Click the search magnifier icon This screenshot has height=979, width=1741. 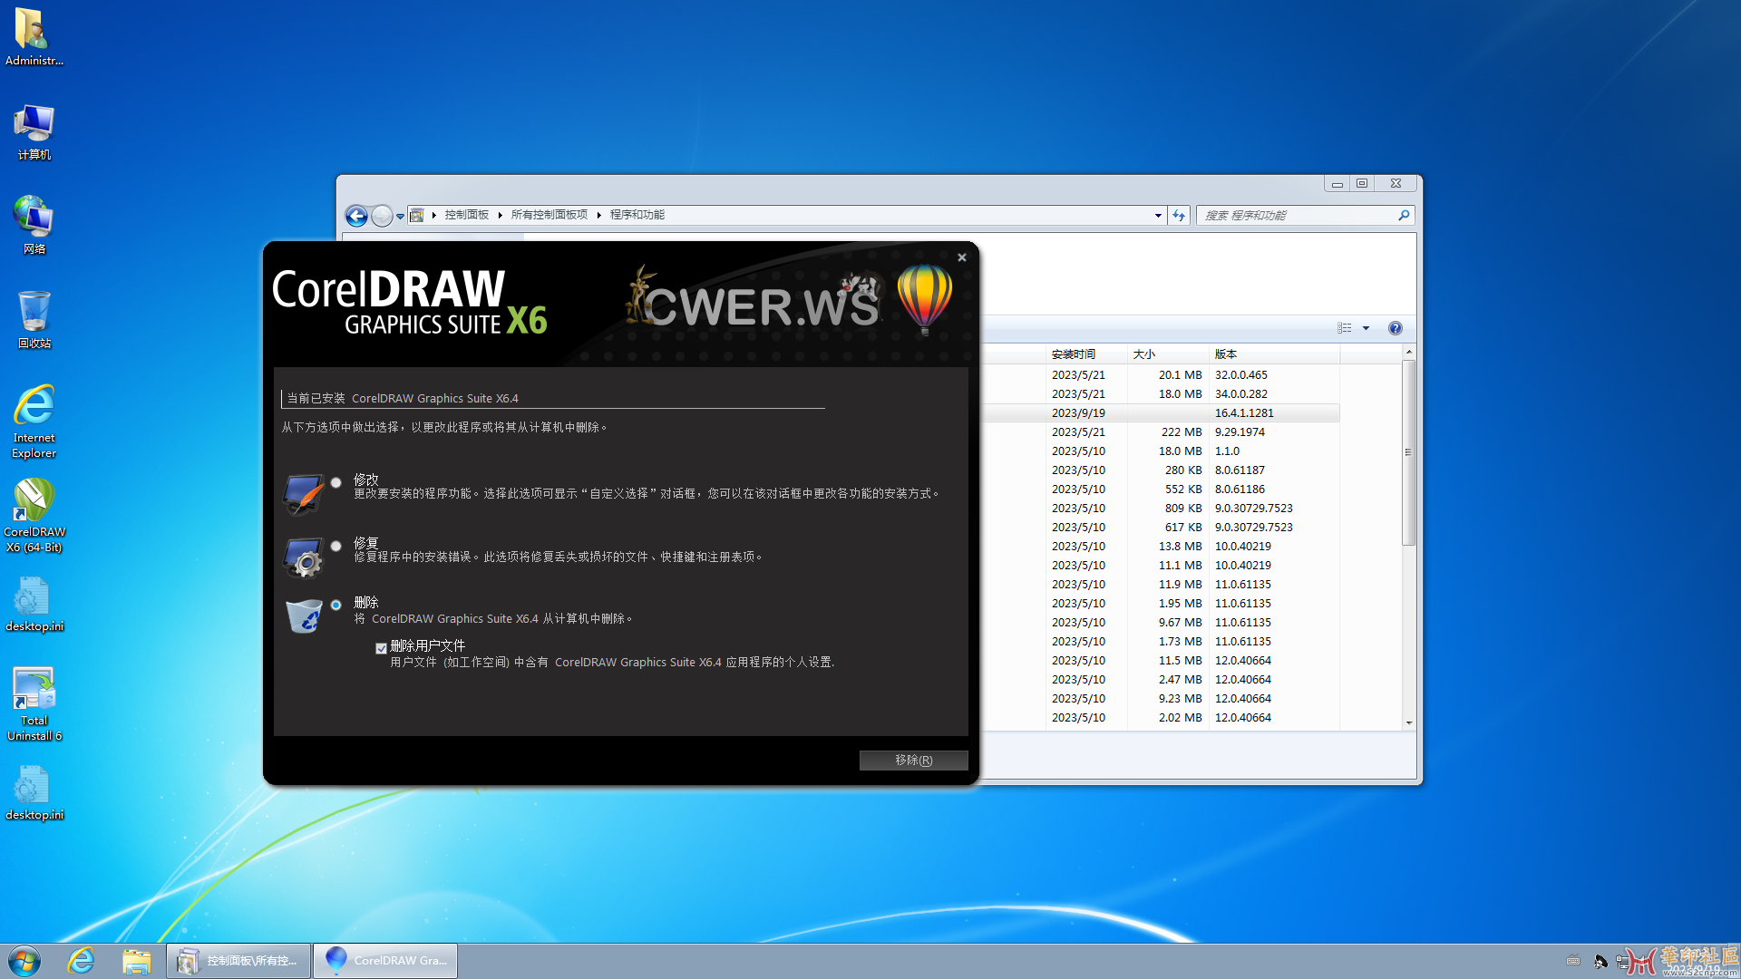[x=1404, y=215]
